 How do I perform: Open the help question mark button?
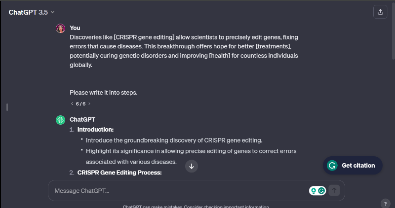[386, 203]
